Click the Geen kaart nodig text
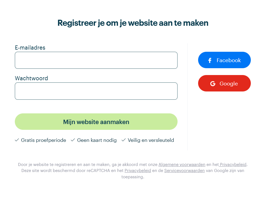The image size is (267, 198). 97,140
